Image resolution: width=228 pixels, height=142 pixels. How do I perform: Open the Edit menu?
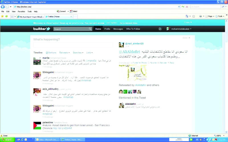8,11
